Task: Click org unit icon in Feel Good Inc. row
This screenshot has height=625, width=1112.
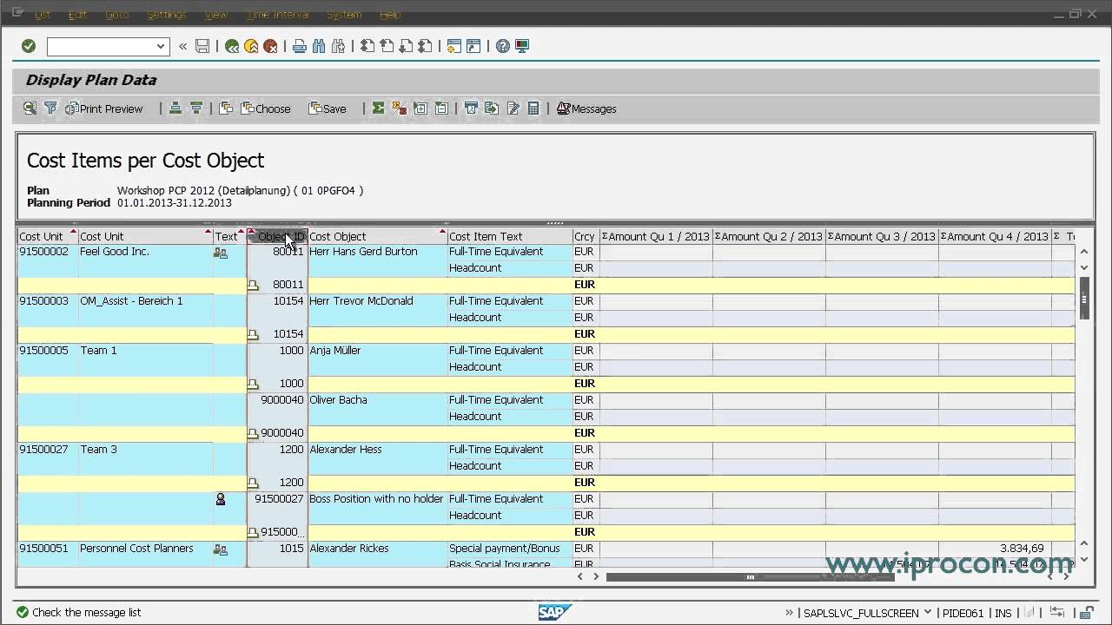Action: (221, 253)
